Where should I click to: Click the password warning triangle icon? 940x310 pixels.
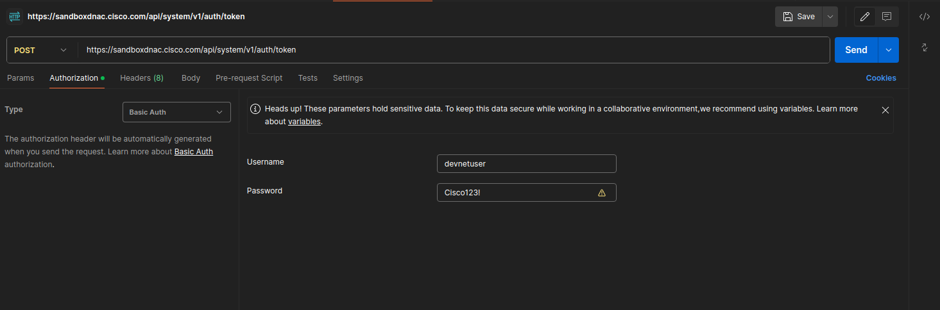pos(602,193)
